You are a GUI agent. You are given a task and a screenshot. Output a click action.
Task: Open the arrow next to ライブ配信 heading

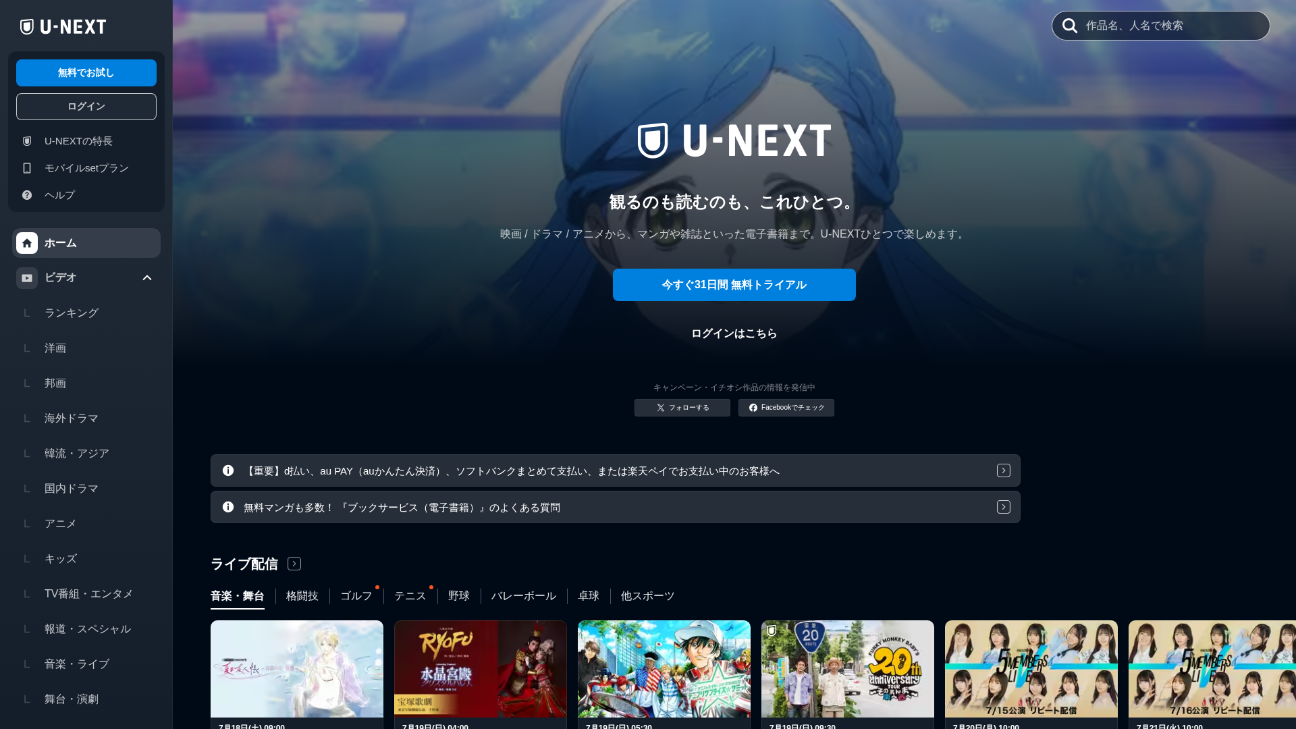[294, 564]
